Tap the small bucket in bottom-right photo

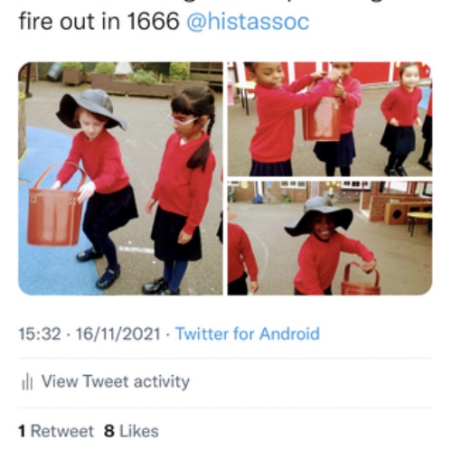[361, 279]
